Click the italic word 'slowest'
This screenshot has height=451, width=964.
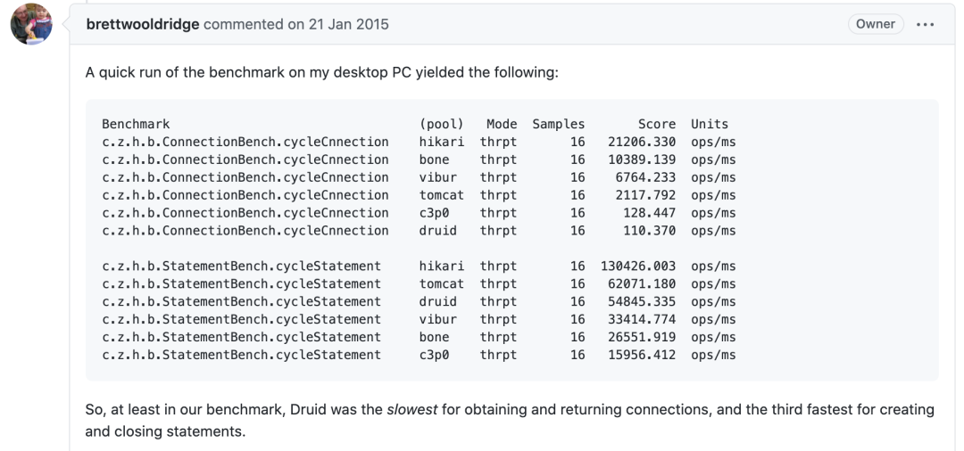[x=413, y=409]
